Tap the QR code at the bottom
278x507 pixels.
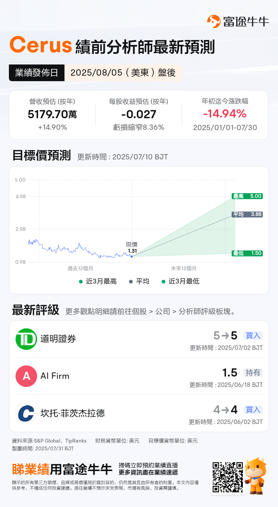(227, 477)
